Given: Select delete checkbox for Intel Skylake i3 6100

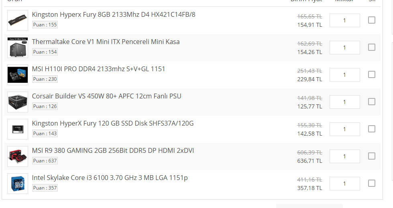Looking at the screenshot, I should 372,183.
